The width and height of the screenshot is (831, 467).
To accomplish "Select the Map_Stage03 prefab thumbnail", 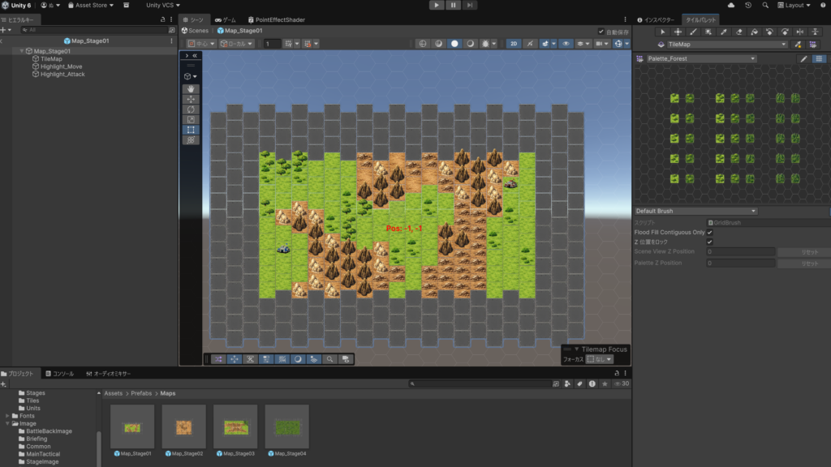I will (235, 426).
